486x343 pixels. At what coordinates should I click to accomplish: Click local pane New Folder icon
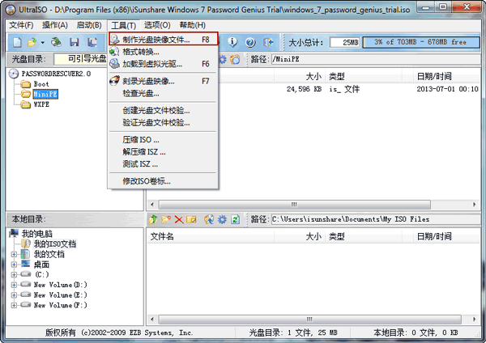point(166,219)
